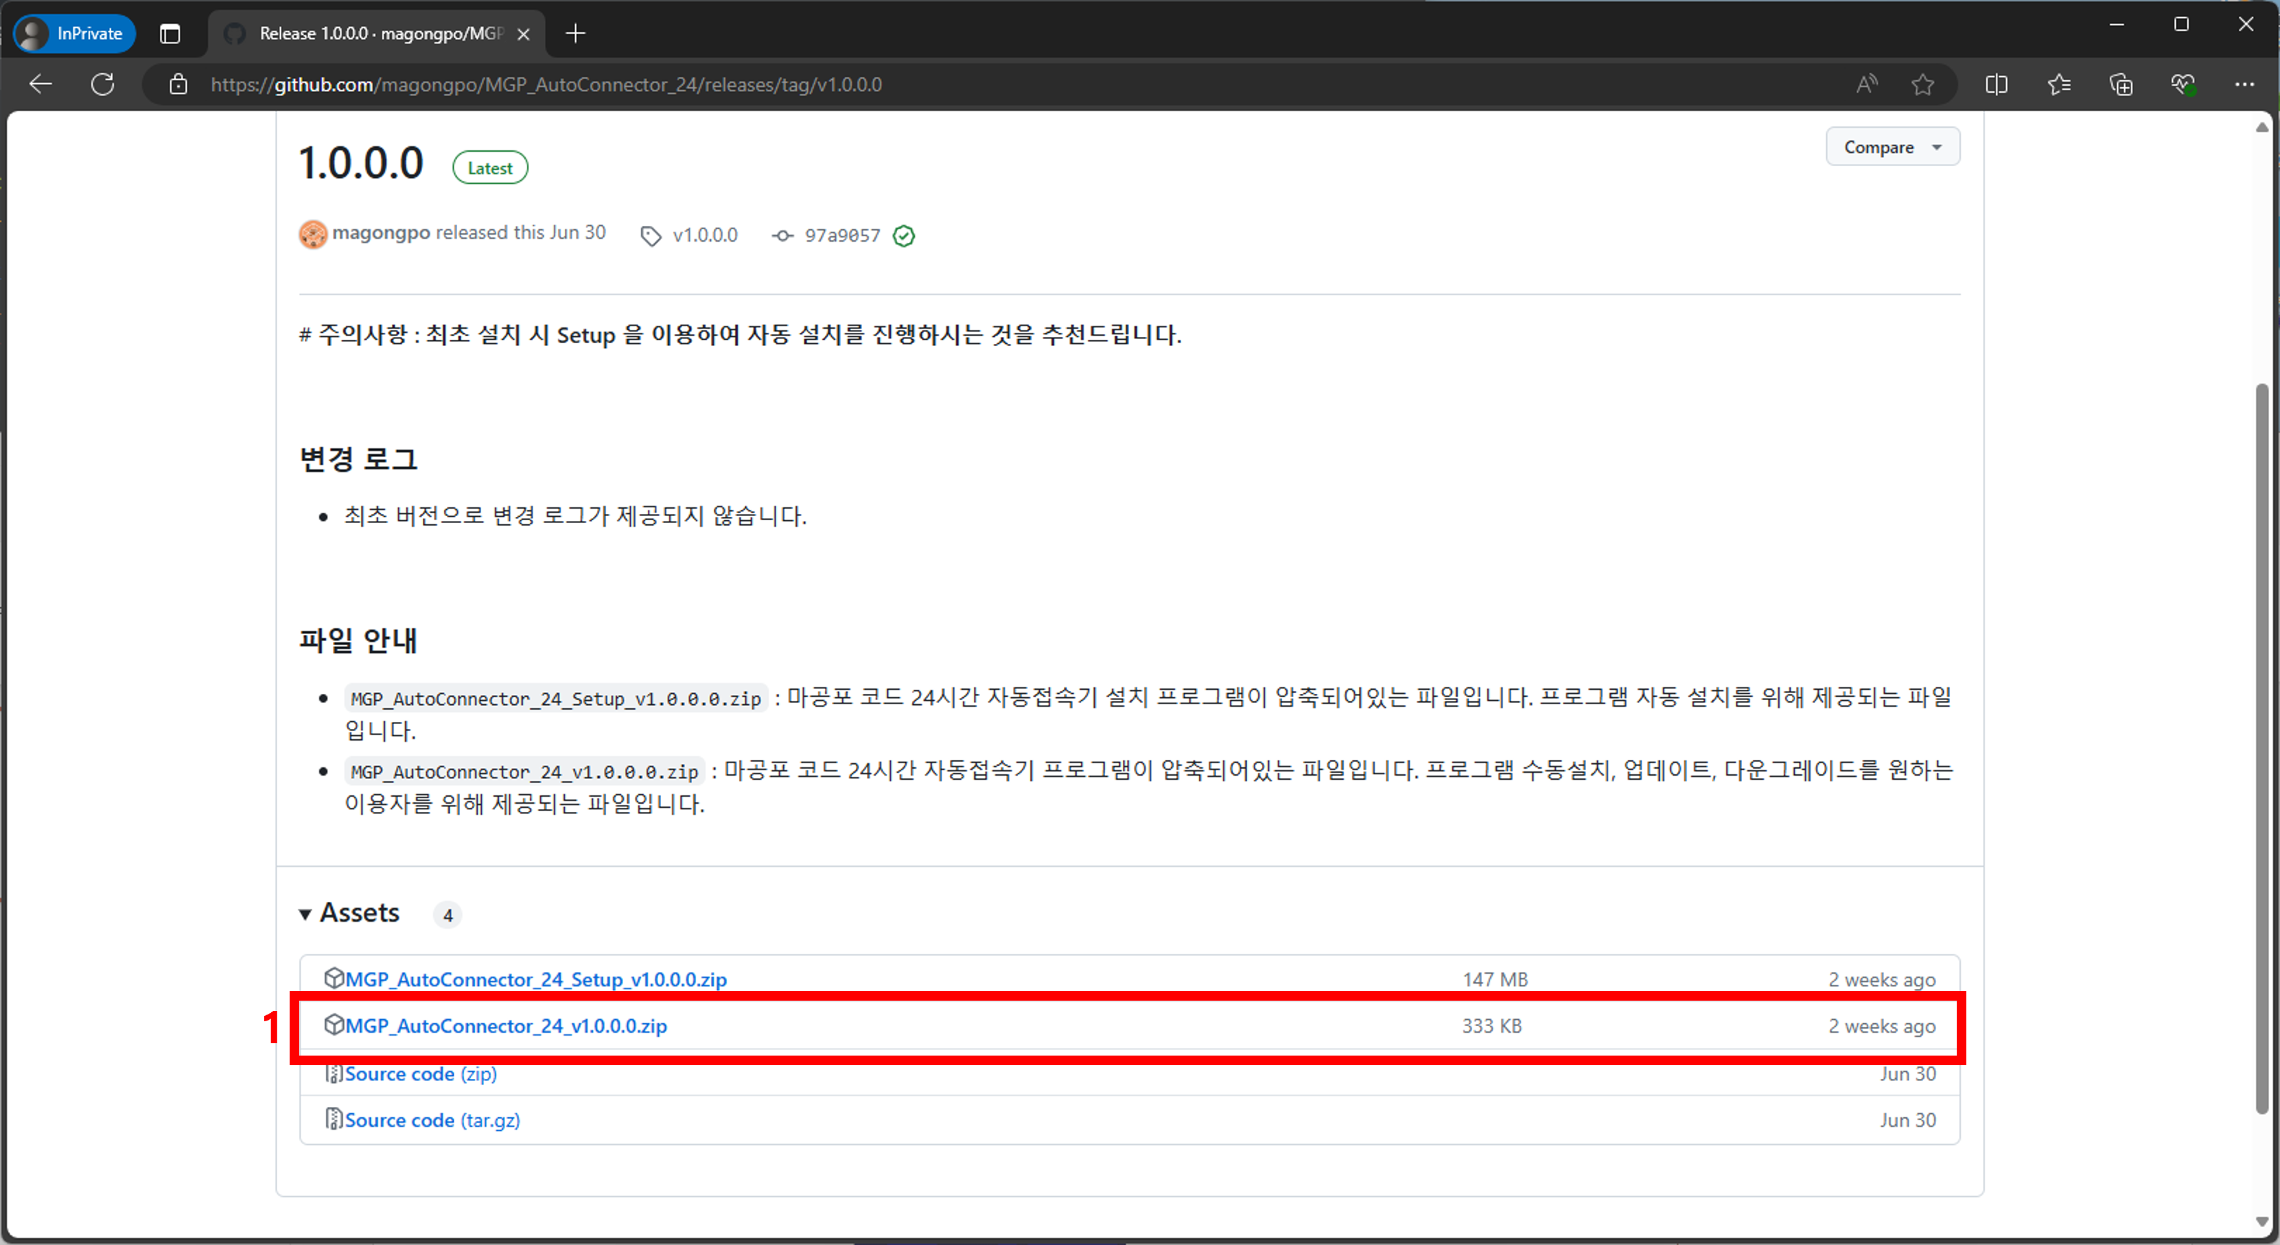The height and width of the screenshot is (1245, 2280).
Task: Open the tab actions menu icon
Action: click(170, 34)
